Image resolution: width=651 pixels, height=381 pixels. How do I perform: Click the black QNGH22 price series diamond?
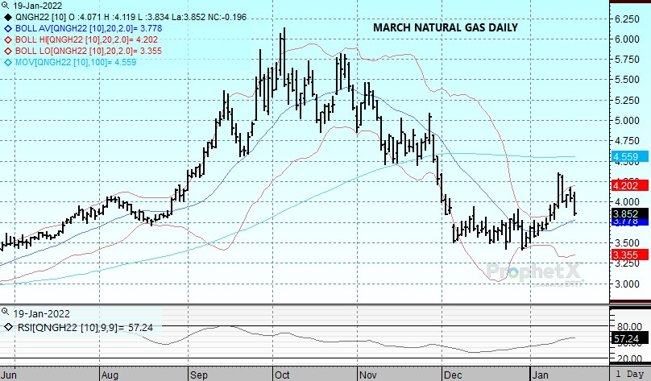[8, 15]
